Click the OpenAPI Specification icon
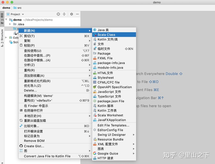 95,87
